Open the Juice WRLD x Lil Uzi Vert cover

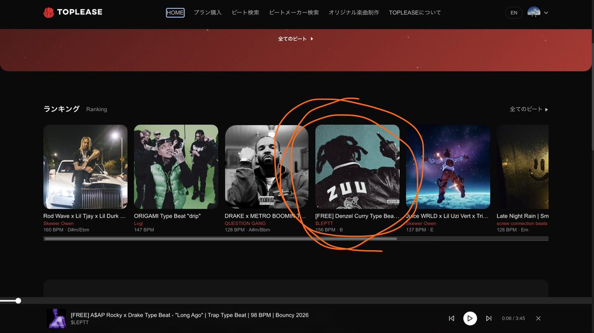pyautogui.click(x=448, y=167)
